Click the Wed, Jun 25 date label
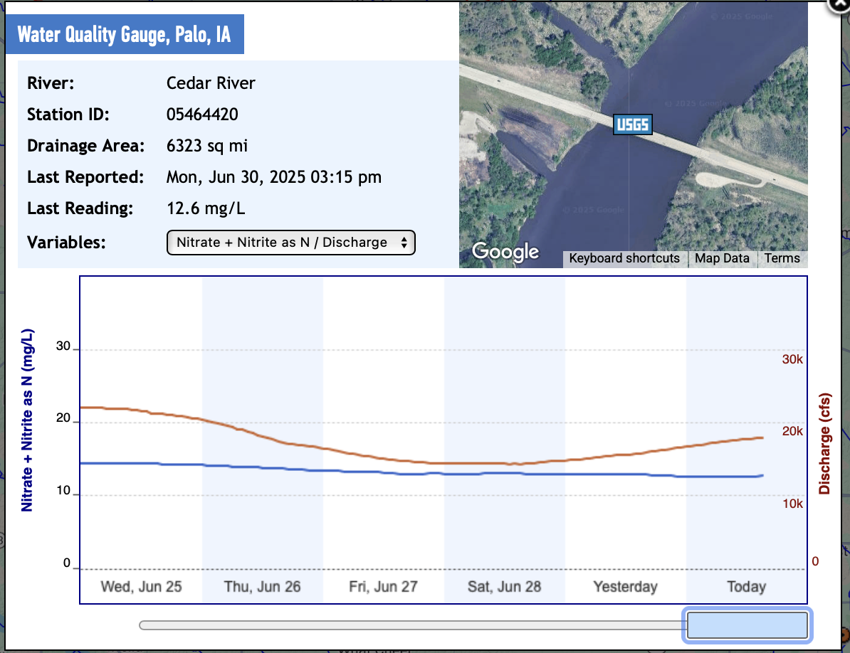 coord(141,587)
